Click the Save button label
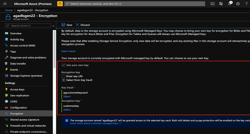 (x=69, y=25)
